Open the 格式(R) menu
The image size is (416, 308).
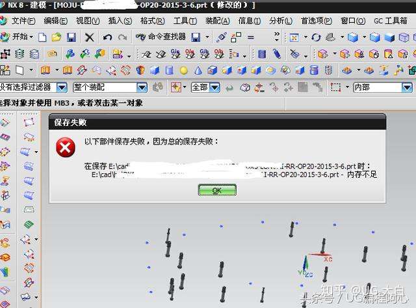pyautogui.click(x=153, y=21)
